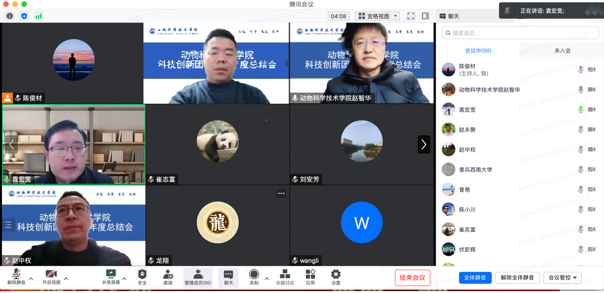Click the share screen icon
This screenshot has width=604, height=293.
point(110,274)
